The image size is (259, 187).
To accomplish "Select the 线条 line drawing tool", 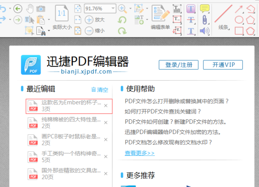I will (x=223, y=17).
